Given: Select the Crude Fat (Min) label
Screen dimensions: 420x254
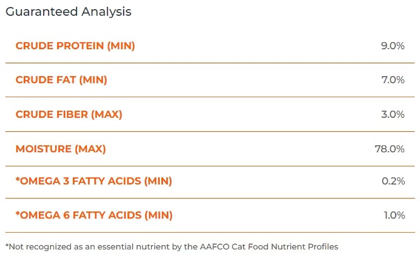Looking at the screenshot, I should pyautogui.click(x=61, y=80).
